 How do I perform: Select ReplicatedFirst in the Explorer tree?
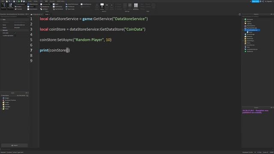click(x=250, y=26)
